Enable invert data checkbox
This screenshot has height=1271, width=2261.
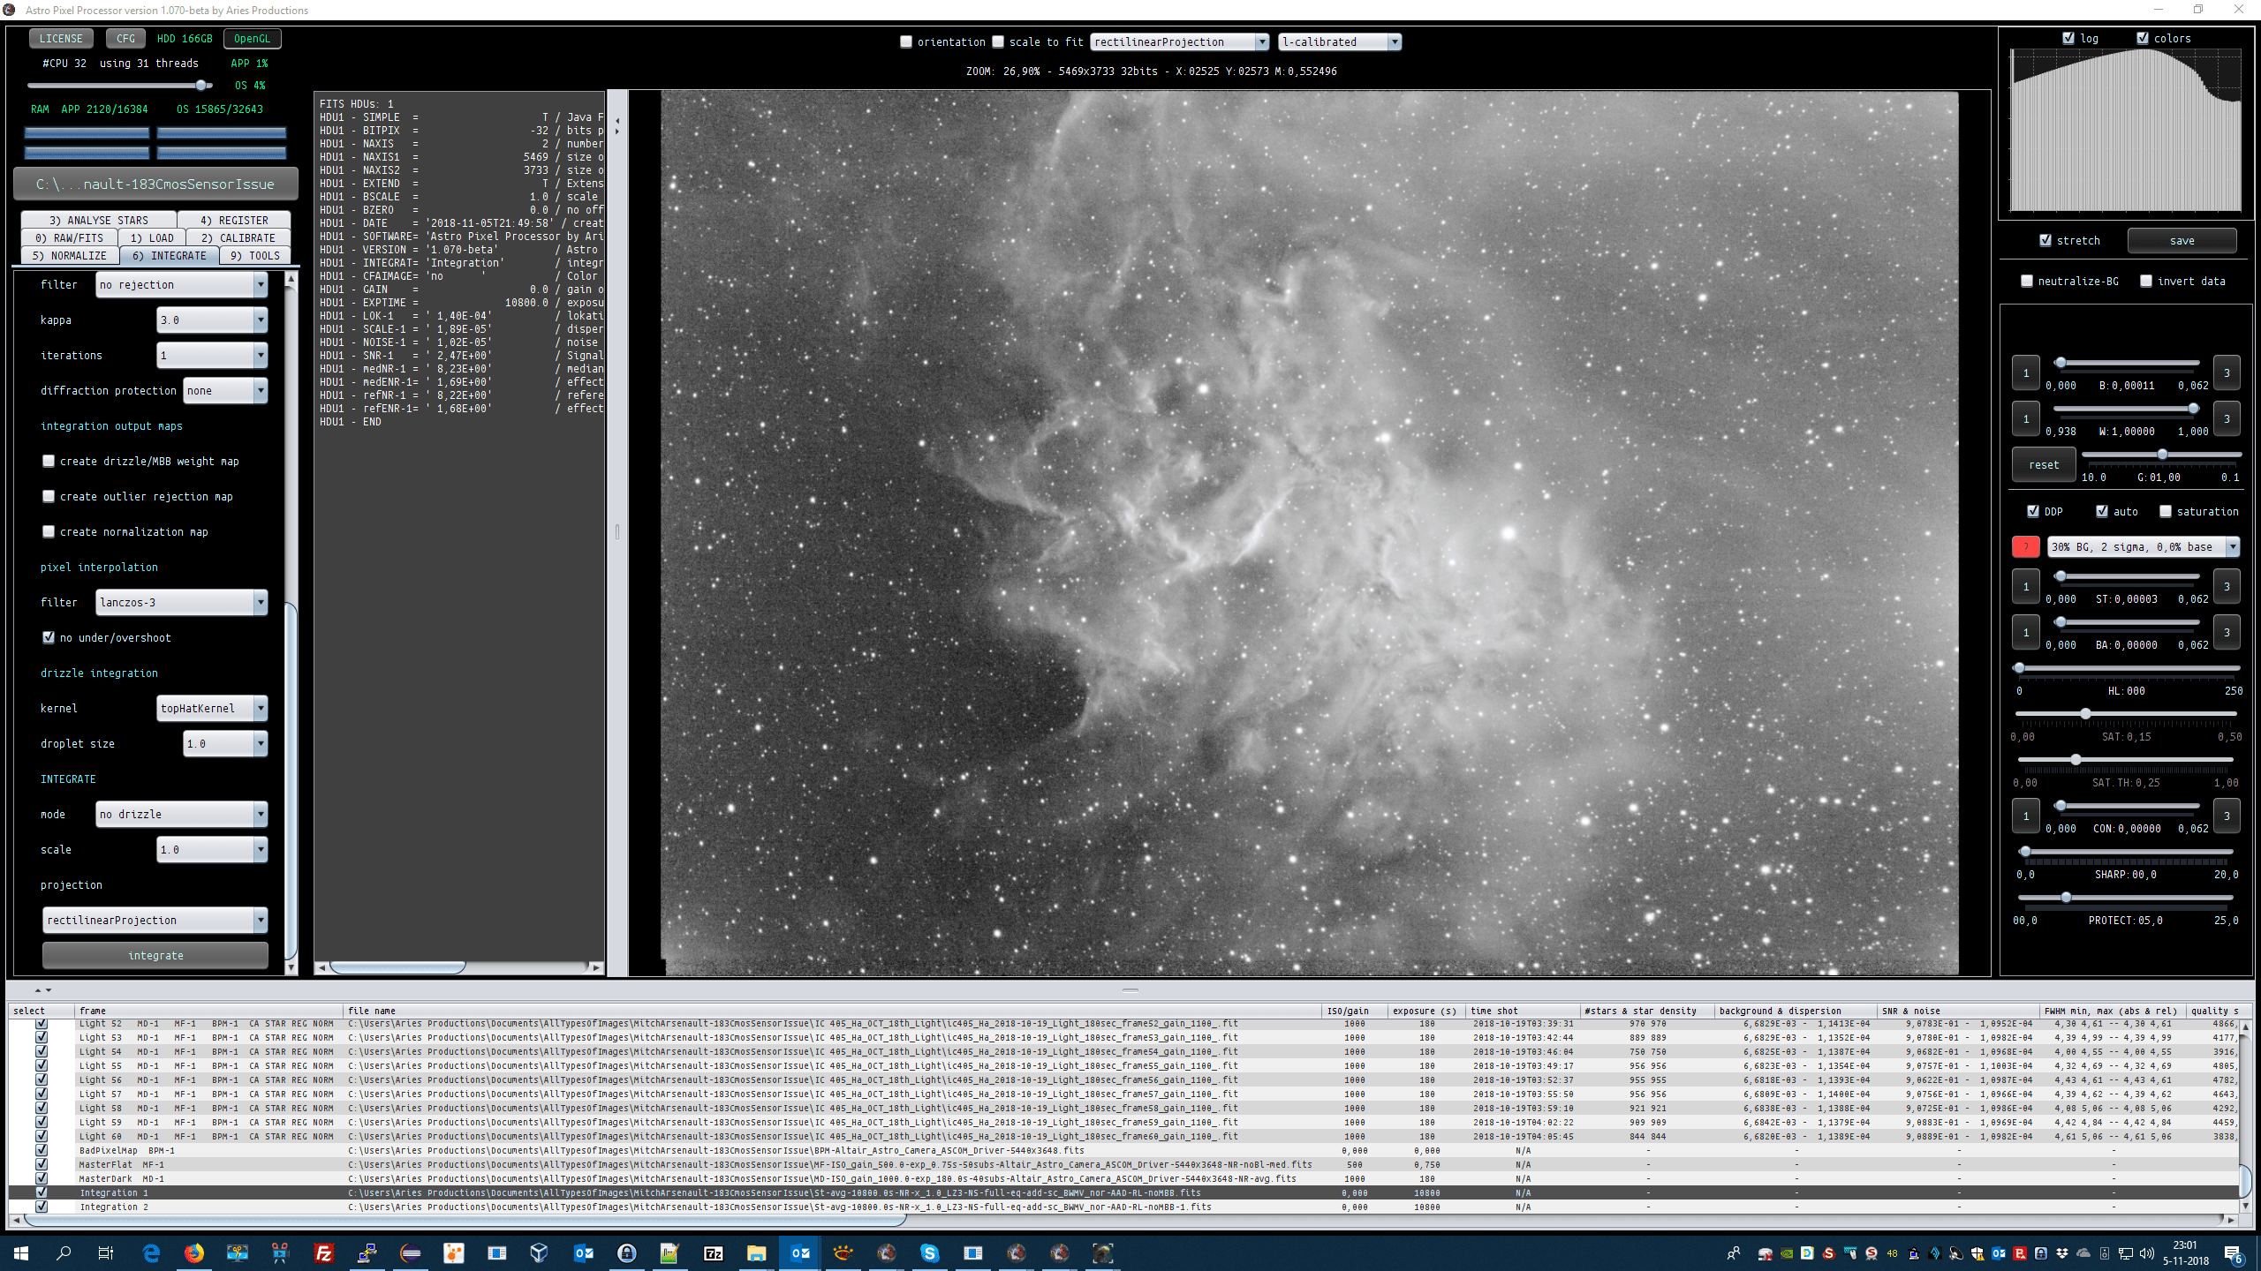click(2146, 281)
